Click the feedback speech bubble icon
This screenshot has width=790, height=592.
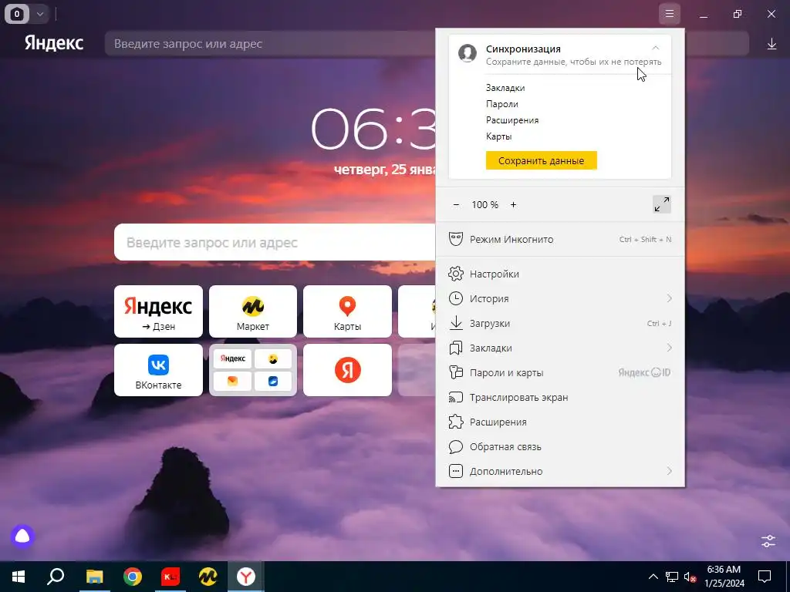(455, 446)
